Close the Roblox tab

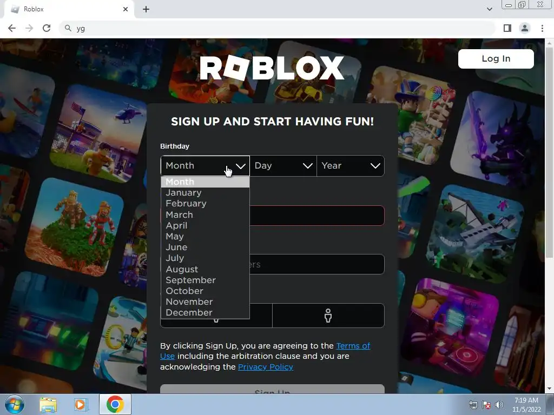126,9
